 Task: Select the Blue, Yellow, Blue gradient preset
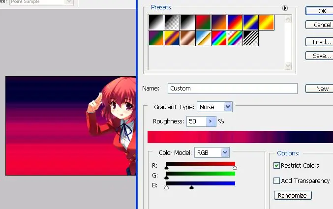pyautogui.click(x=250, y=22)
